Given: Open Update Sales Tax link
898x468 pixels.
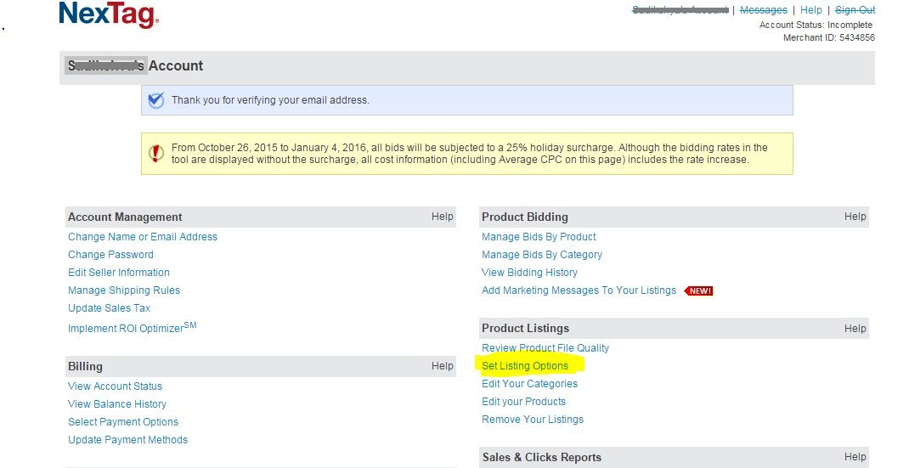Looking at the screenshot, I should [x=109, y=307].
